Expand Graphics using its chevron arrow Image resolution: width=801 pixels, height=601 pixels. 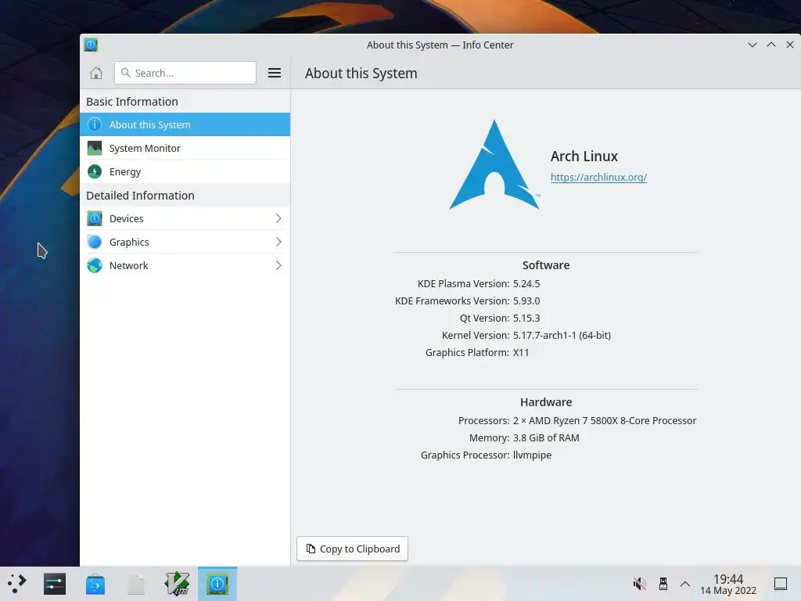point(278,243)
